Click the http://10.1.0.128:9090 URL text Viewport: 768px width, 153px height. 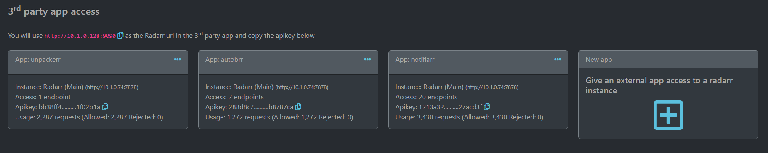[x=80, y=36]
